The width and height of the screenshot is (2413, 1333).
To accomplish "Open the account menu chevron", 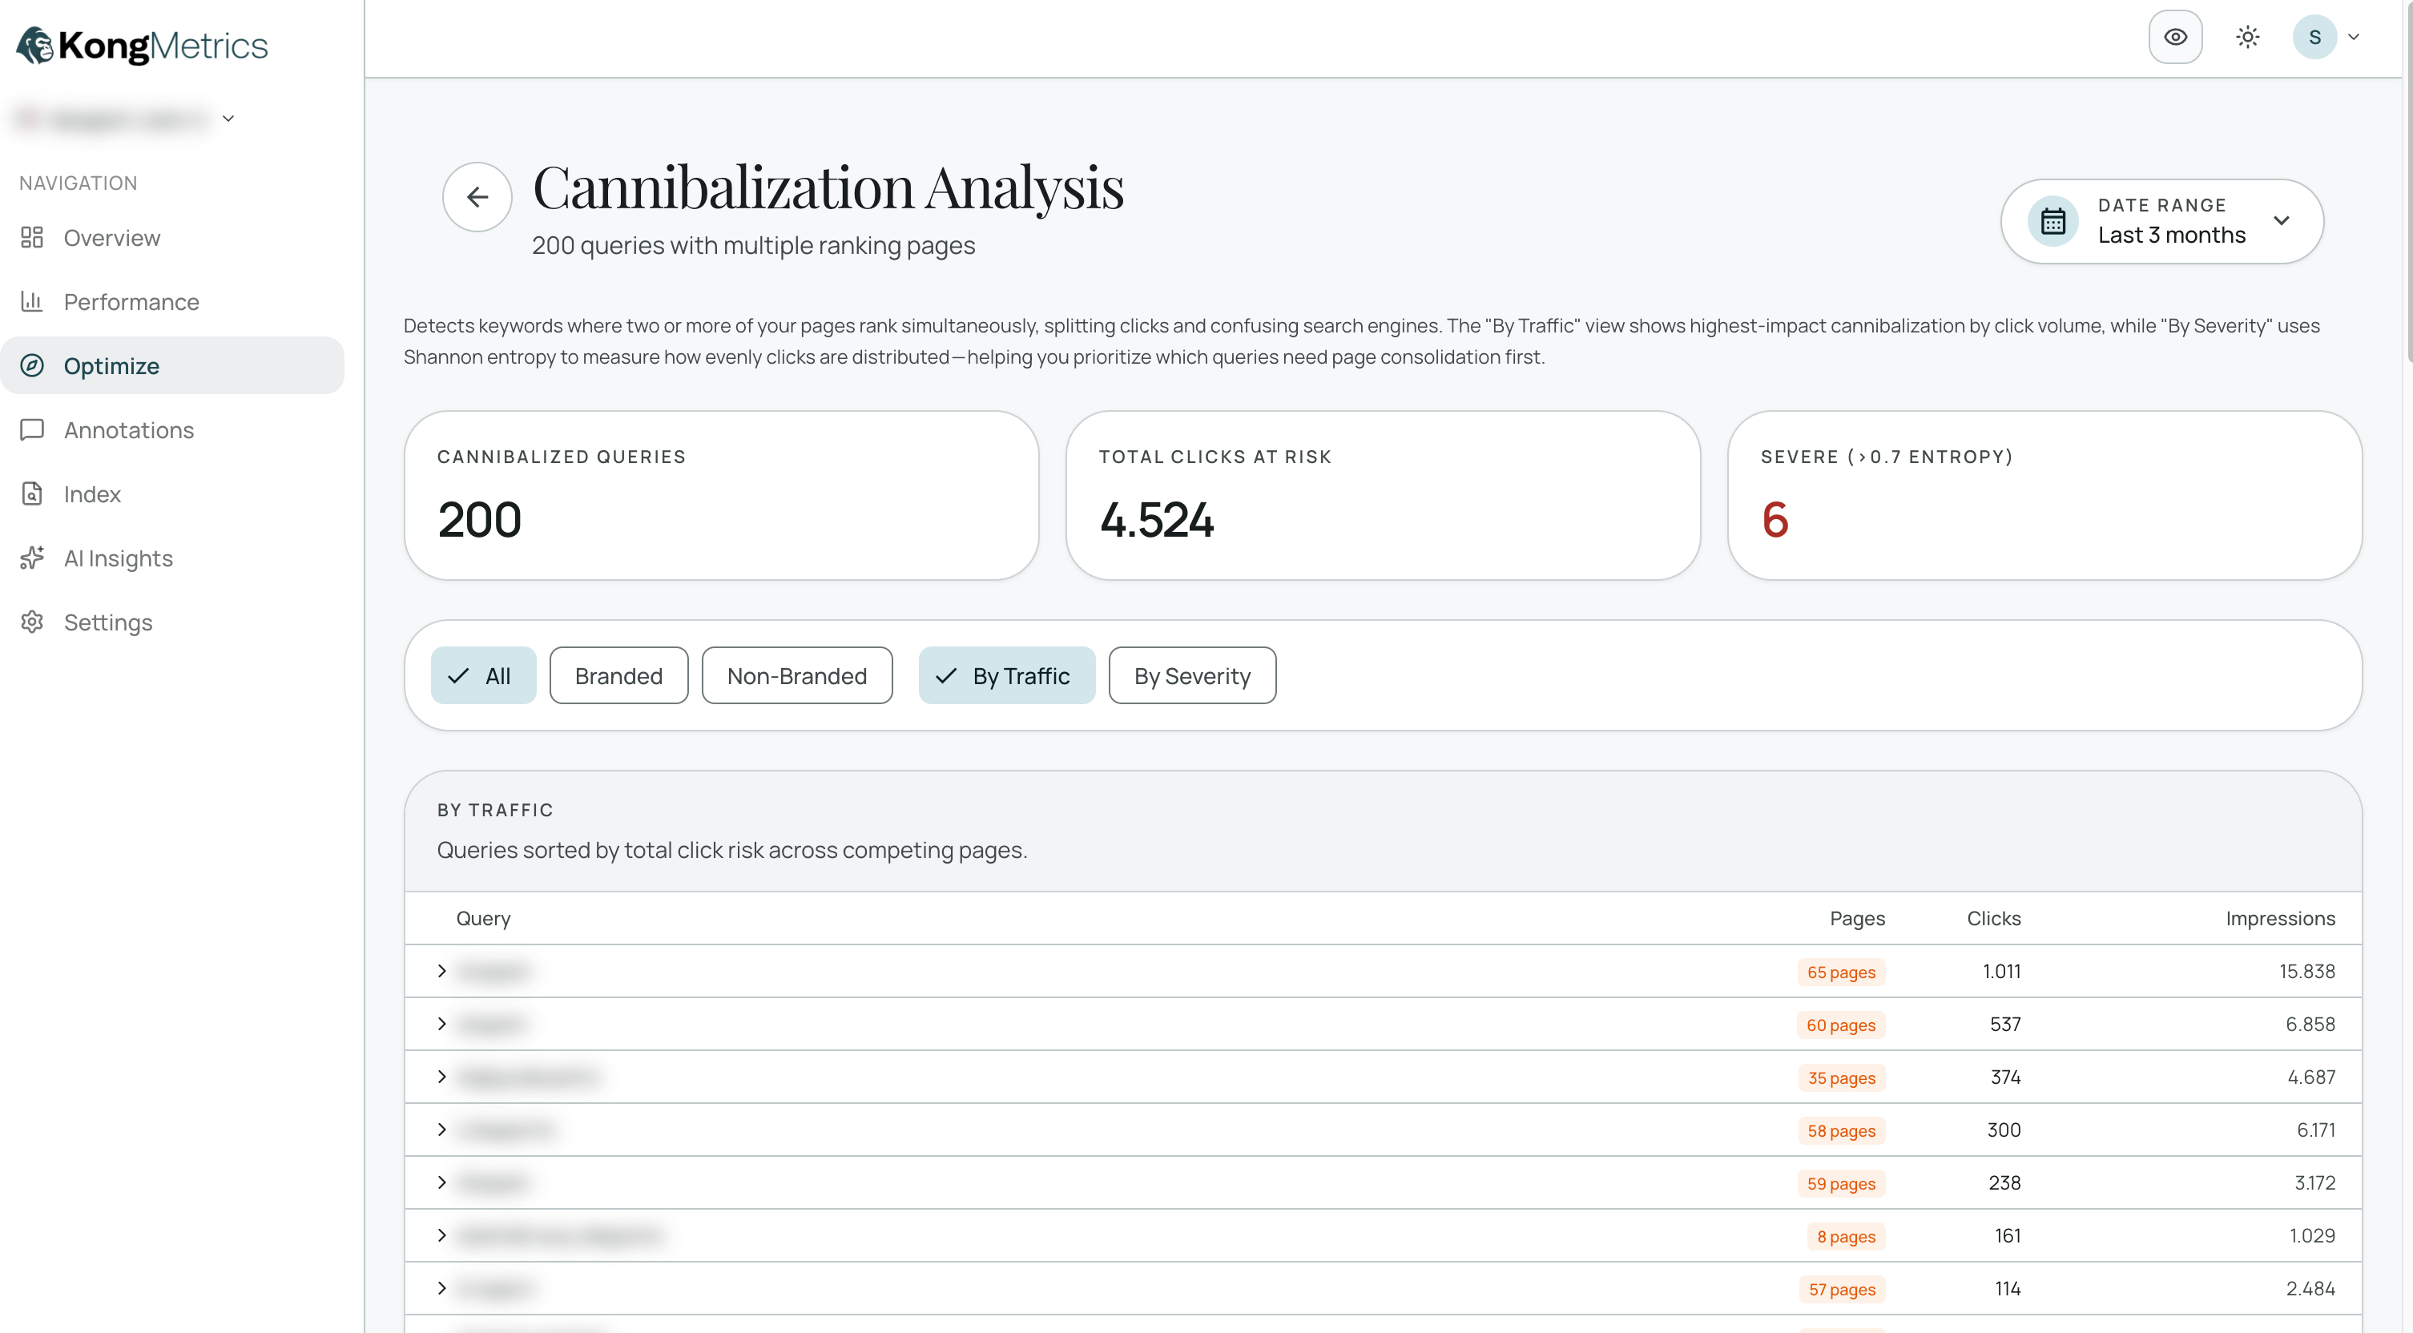I will tap(2353, 37).
